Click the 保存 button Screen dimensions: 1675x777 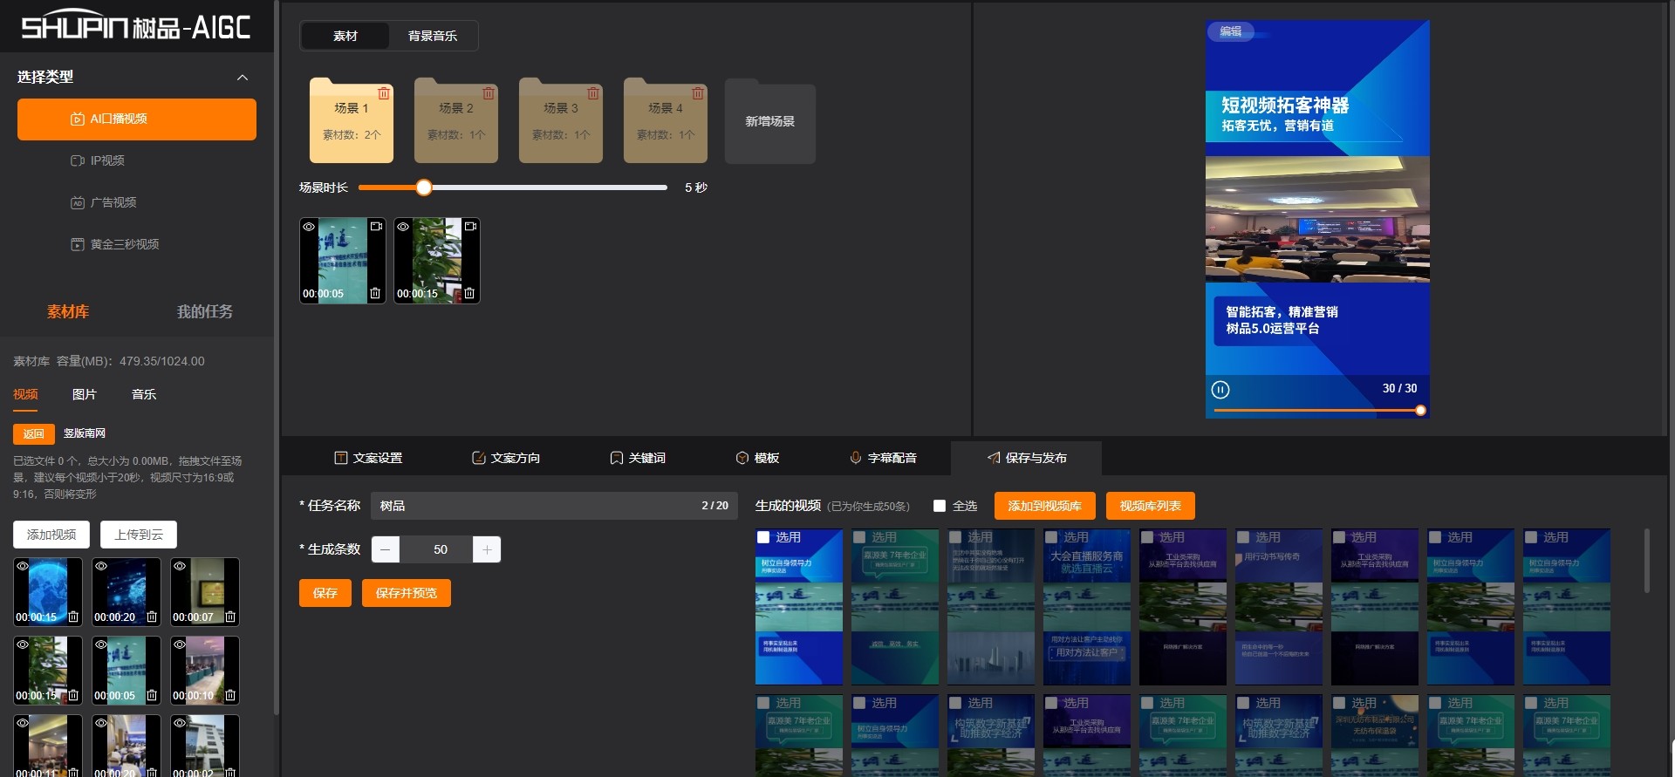(325, 593)
